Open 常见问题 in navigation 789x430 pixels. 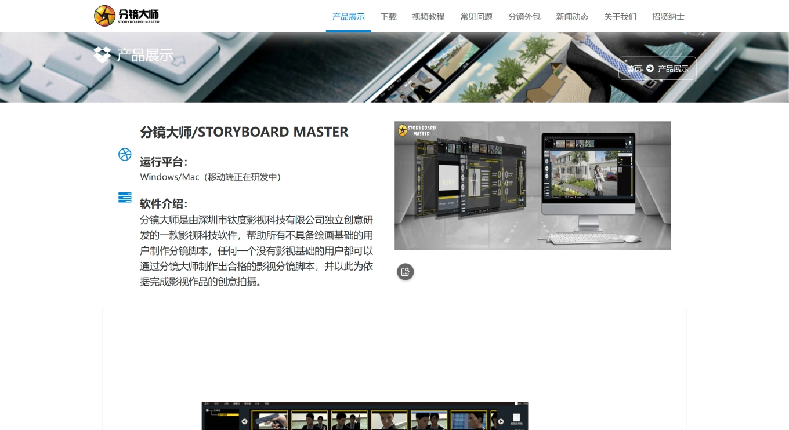tap(476, 16)
